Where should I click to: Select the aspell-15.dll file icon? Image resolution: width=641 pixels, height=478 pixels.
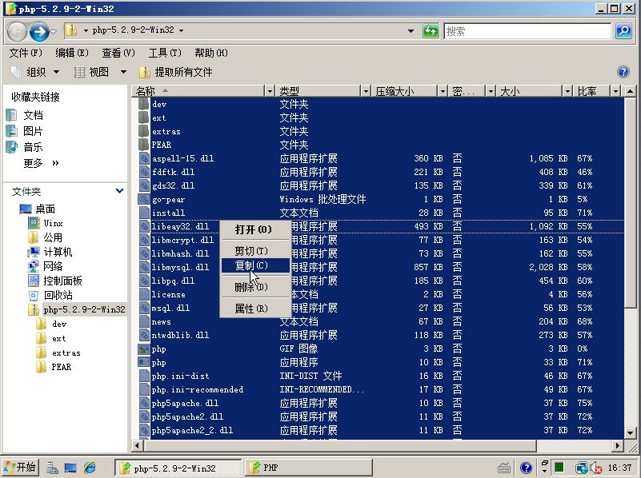pos(144,158)
